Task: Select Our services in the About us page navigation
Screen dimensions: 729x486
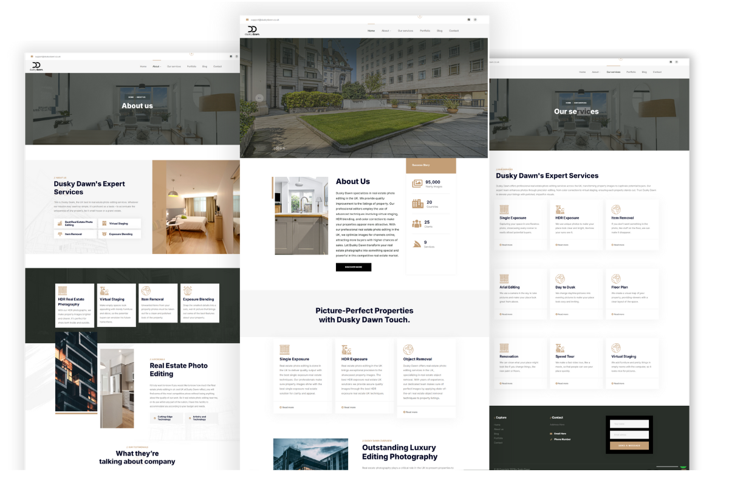Action: [x=174, y=66]
